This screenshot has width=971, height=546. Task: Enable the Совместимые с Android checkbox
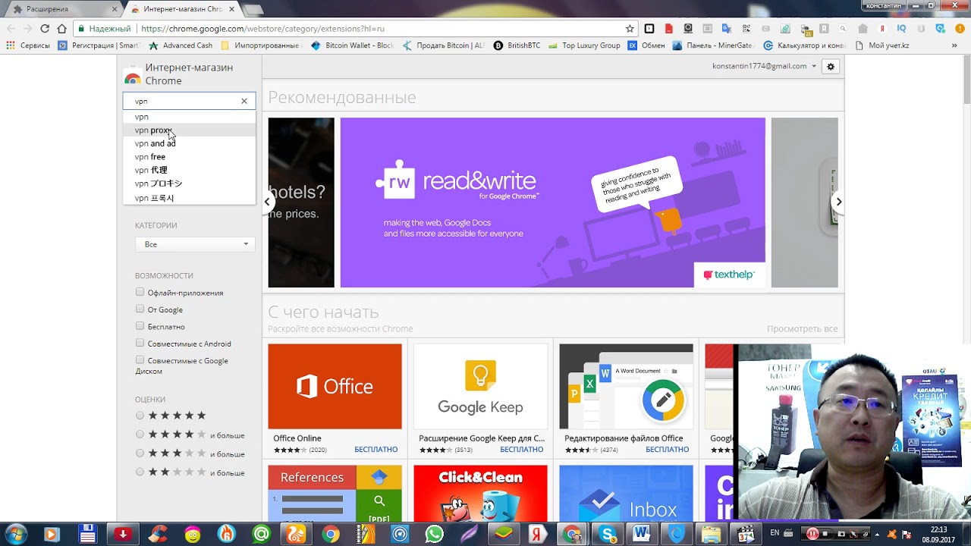pyautogui.click(x=140, y=343)
